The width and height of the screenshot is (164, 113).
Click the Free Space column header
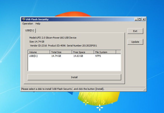pyautogui.click(x=83, y=52)
